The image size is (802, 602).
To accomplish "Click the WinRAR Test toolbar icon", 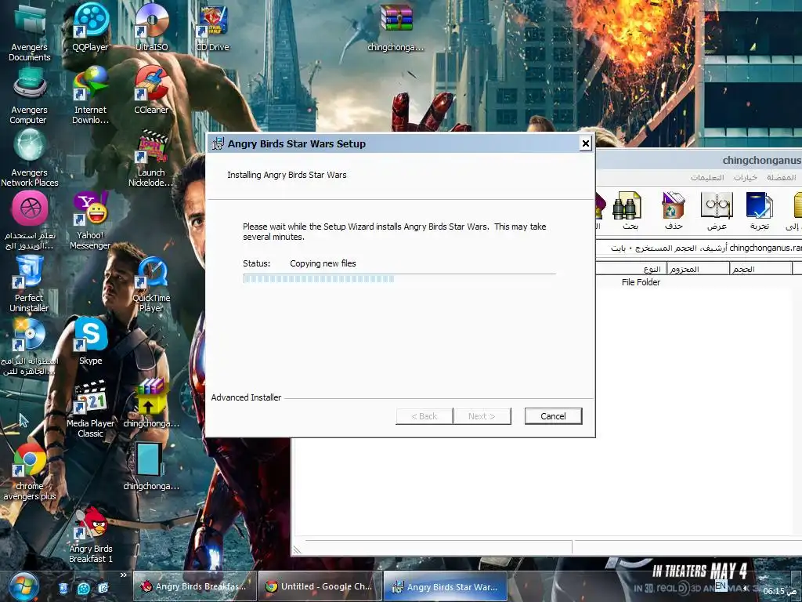I will 760,211.
